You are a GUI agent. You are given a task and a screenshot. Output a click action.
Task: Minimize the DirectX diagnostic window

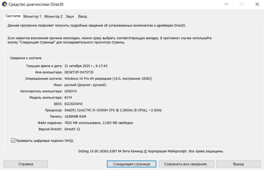tap(226, 4)
